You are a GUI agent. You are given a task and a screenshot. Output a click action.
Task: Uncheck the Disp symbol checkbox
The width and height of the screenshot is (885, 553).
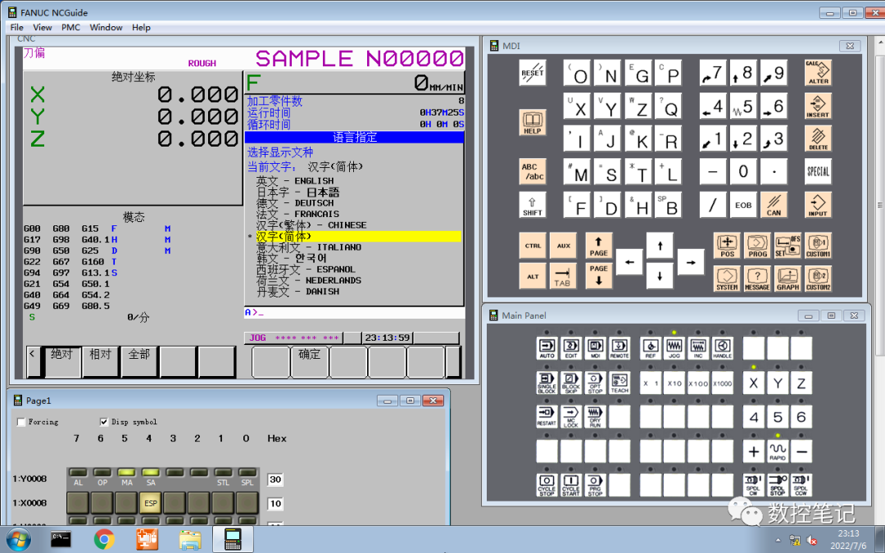(x=104, y=422)
